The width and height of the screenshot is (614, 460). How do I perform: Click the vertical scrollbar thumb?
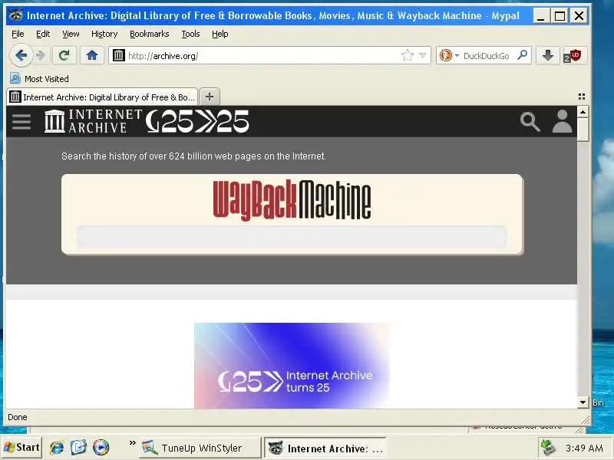(583, 130)
